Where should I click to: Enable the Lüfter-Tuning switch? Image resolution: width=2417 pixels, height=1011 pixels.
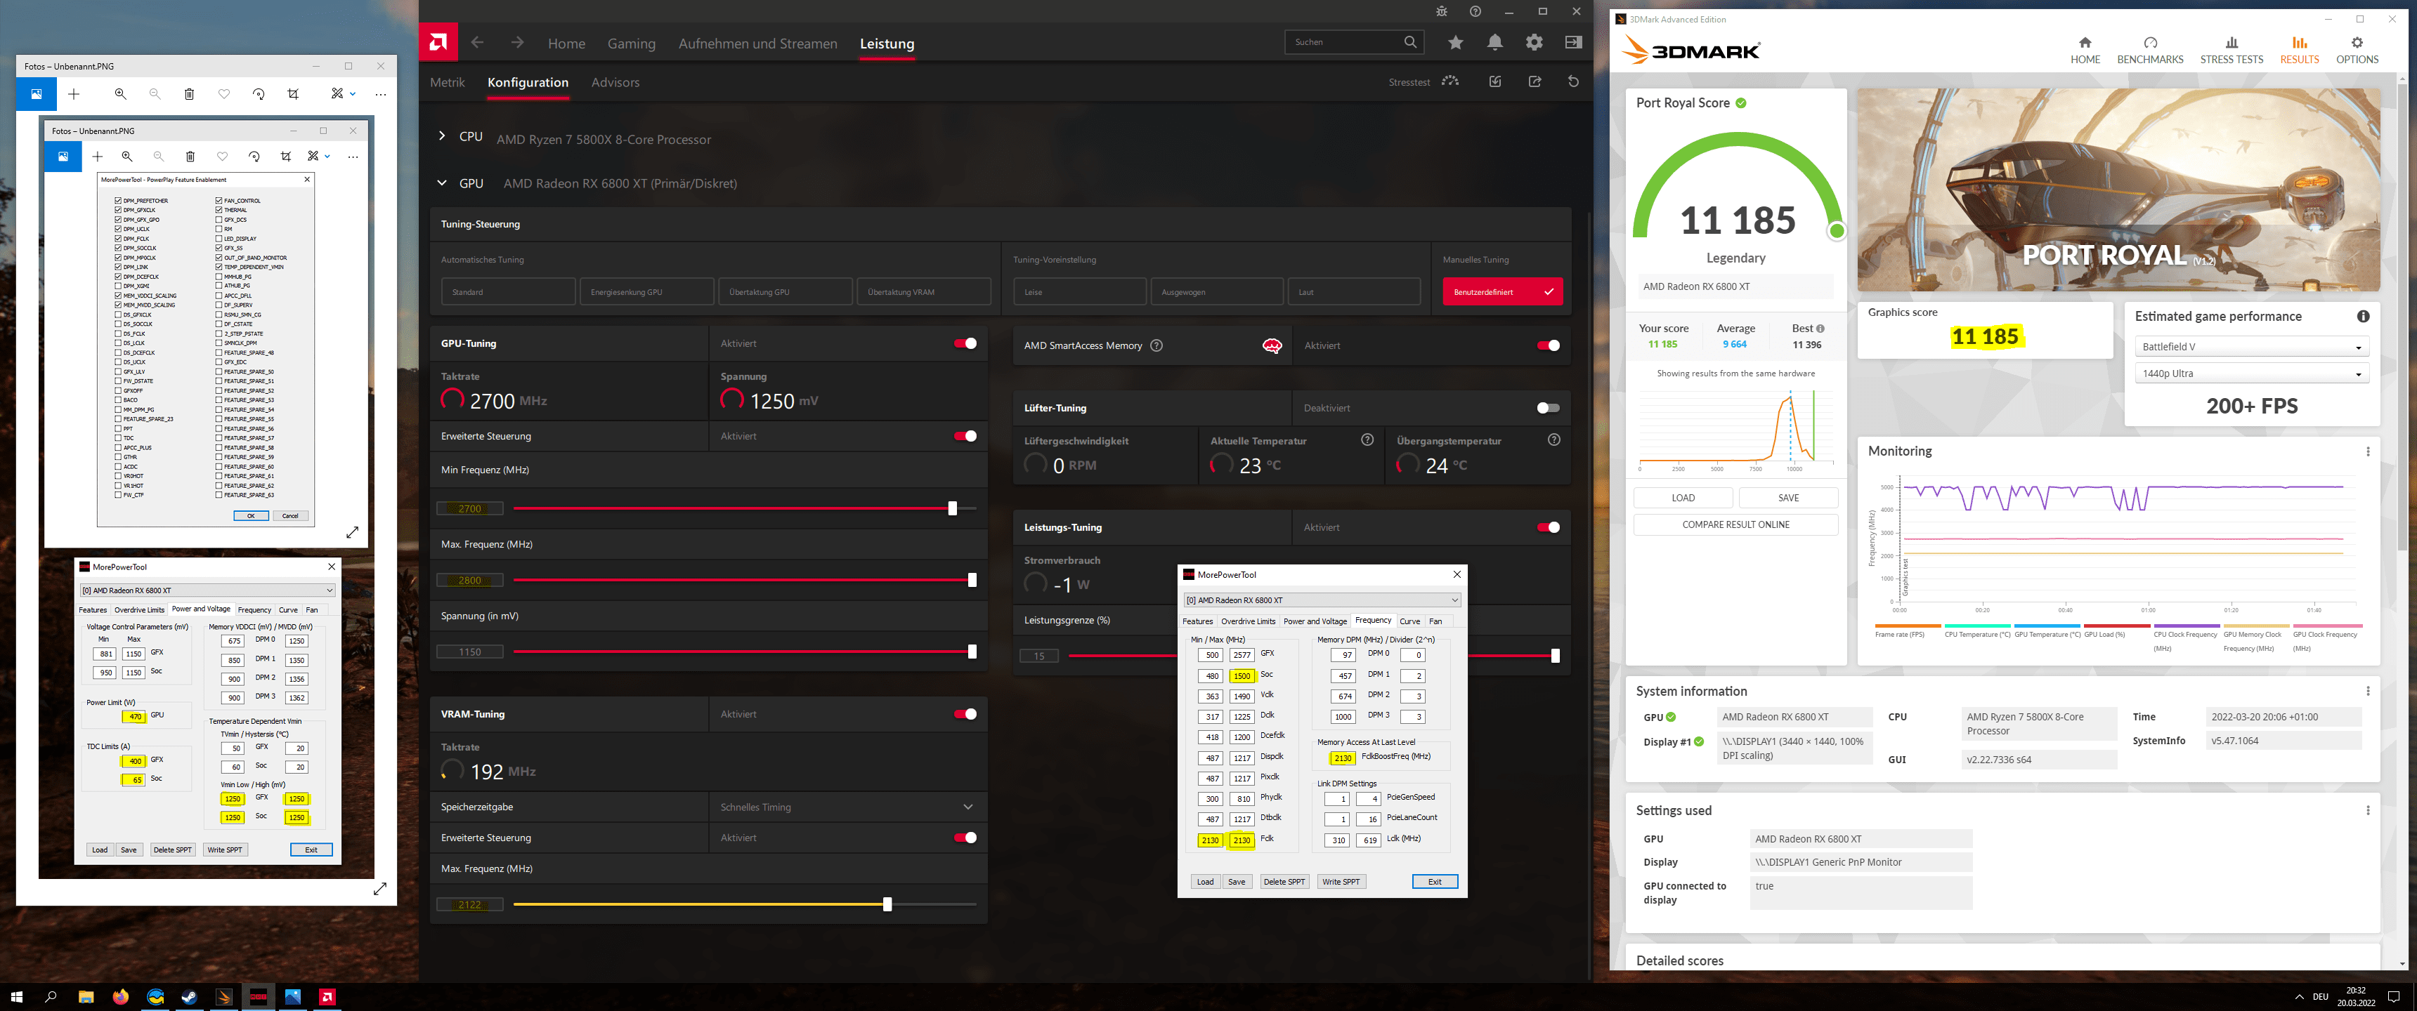click(1548, 408)
